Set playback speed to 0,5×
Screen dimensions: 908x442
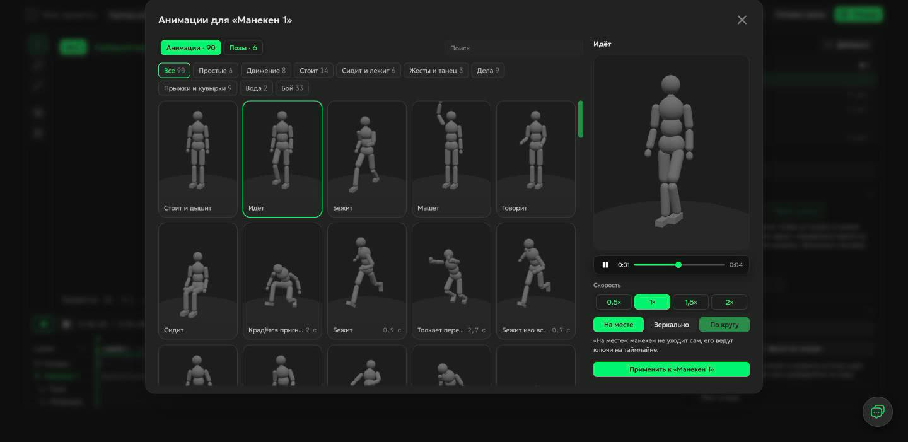pyautogui.click(x=614, y=302)
